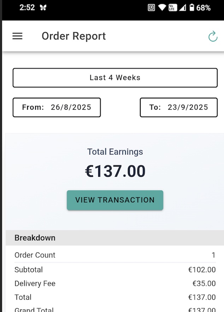Image resolution: width=224 pixels, height=312 pixels.
Task: Tap the status bar clock showing 2:52
Action: [27, 8]
